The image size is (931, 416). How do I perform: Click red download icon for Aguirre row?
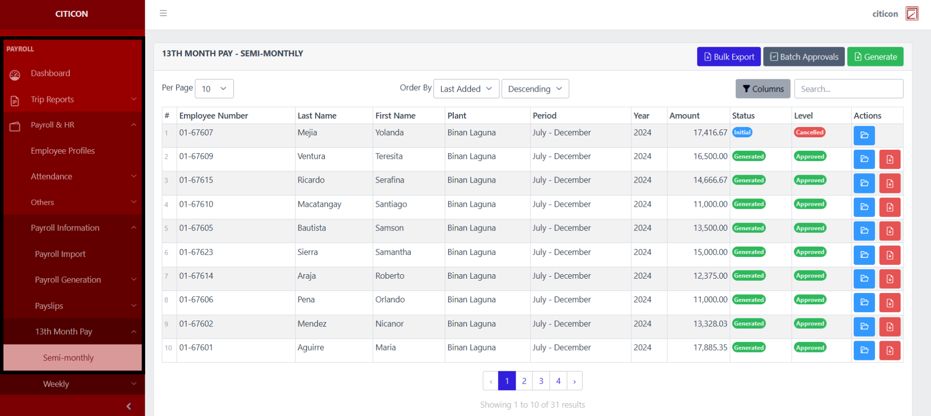click(x=890, y=351)
